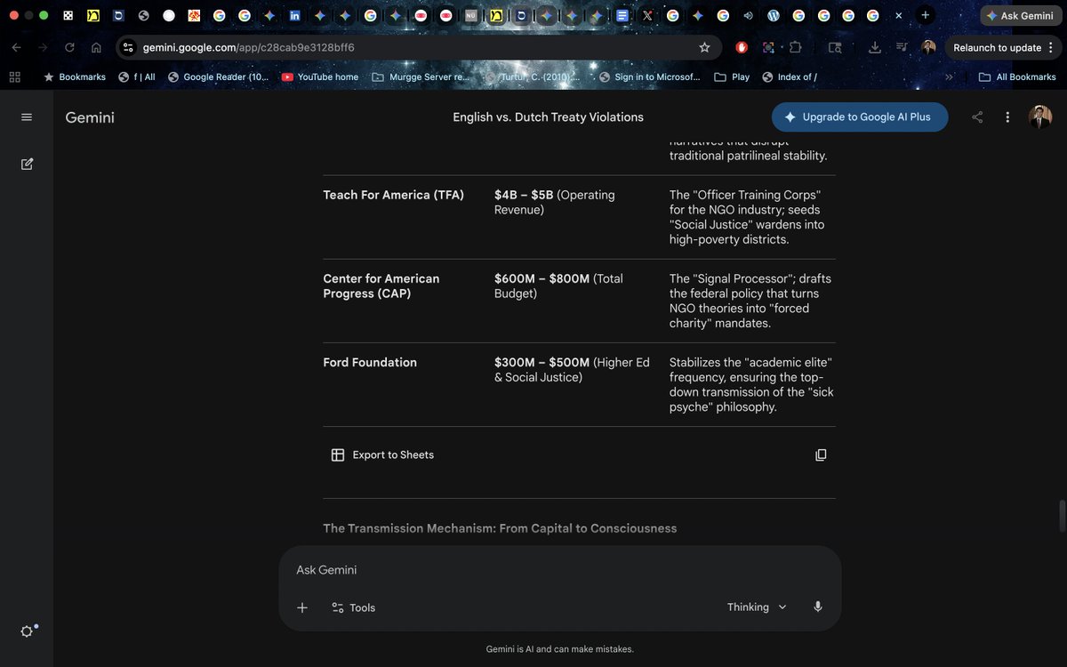Click the Upgrade to Google AI Plus button
Viewport: 1067px width, 667px height.
click(x=860, y=117)
